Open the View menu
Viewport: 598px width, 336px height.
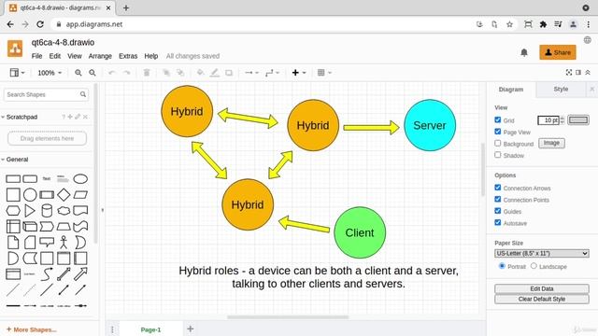75,56
